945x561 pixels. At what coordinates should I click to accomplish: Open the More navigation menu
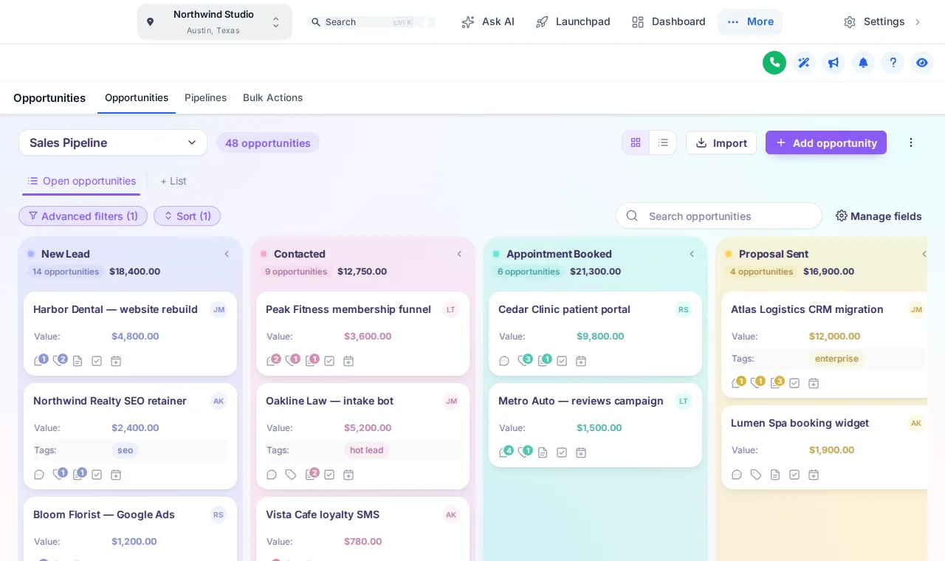coord(750,21)
